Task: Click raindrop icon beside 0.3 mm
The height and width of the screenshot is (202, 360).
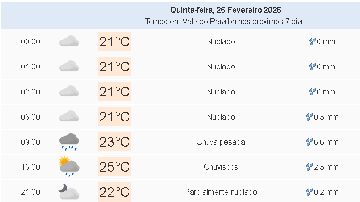Action: point(309,117)
